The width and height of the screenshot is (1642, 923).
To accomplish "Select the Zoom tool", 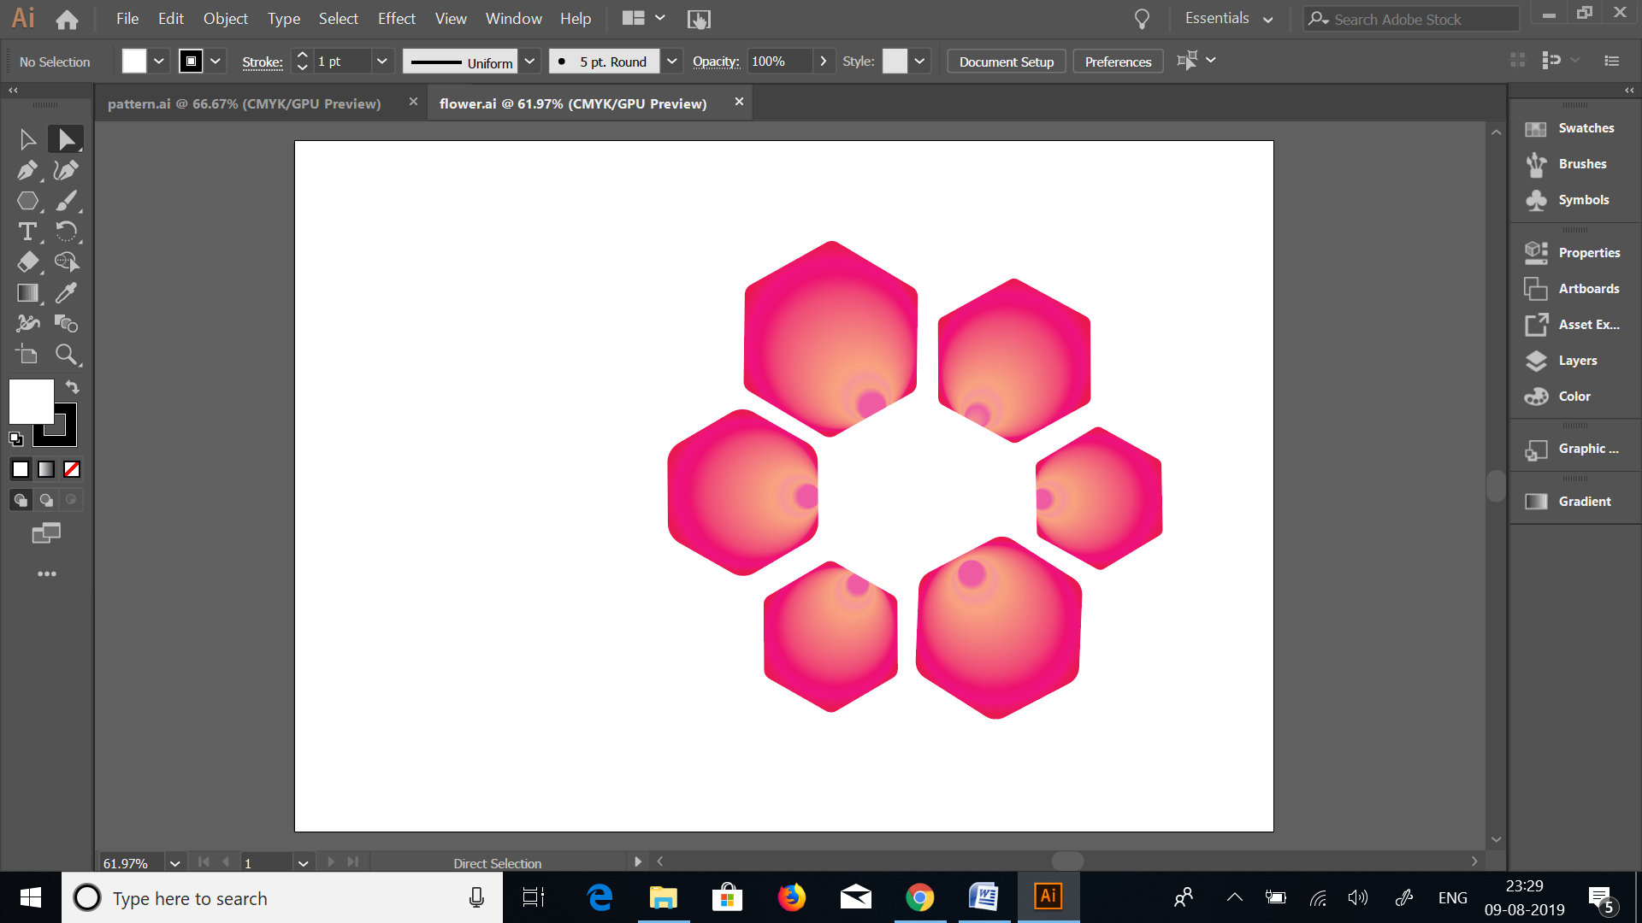I will point(66,355).
